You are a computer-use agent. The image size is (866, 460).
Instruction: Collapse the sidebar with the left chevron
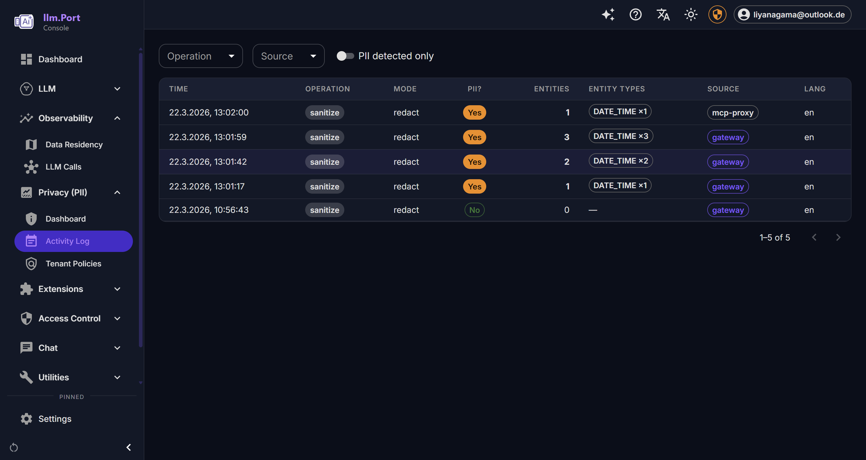[128, 447]
